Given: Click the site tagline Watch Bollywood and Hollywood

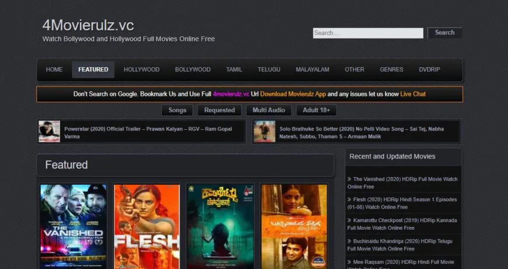Looking at the screenshot, I should pyautogui.click(x=128, y=39).
